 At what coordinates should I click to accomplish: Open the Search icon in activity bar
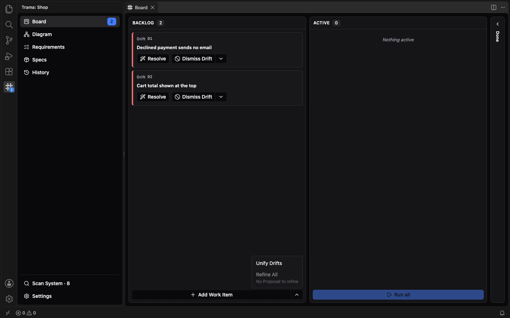(x=9, y=24)
